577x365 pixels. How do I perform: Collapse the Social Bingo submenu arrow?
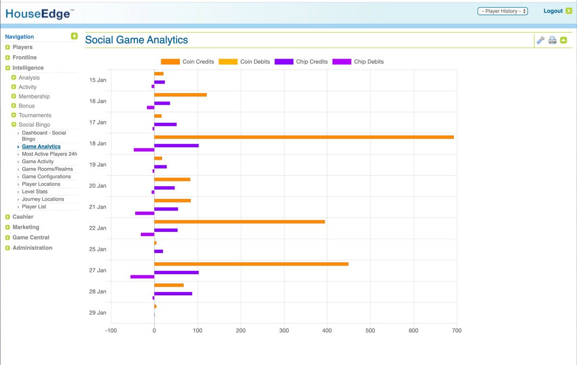coord(14,124)
